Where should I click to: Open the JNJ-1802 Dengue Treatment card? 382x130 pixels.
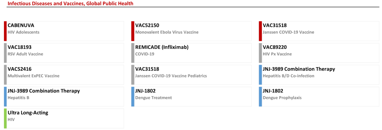[191, 97]
